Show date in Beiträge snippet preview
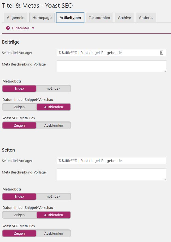The height and width of the screenshot is (242, 171). point(19,107)
